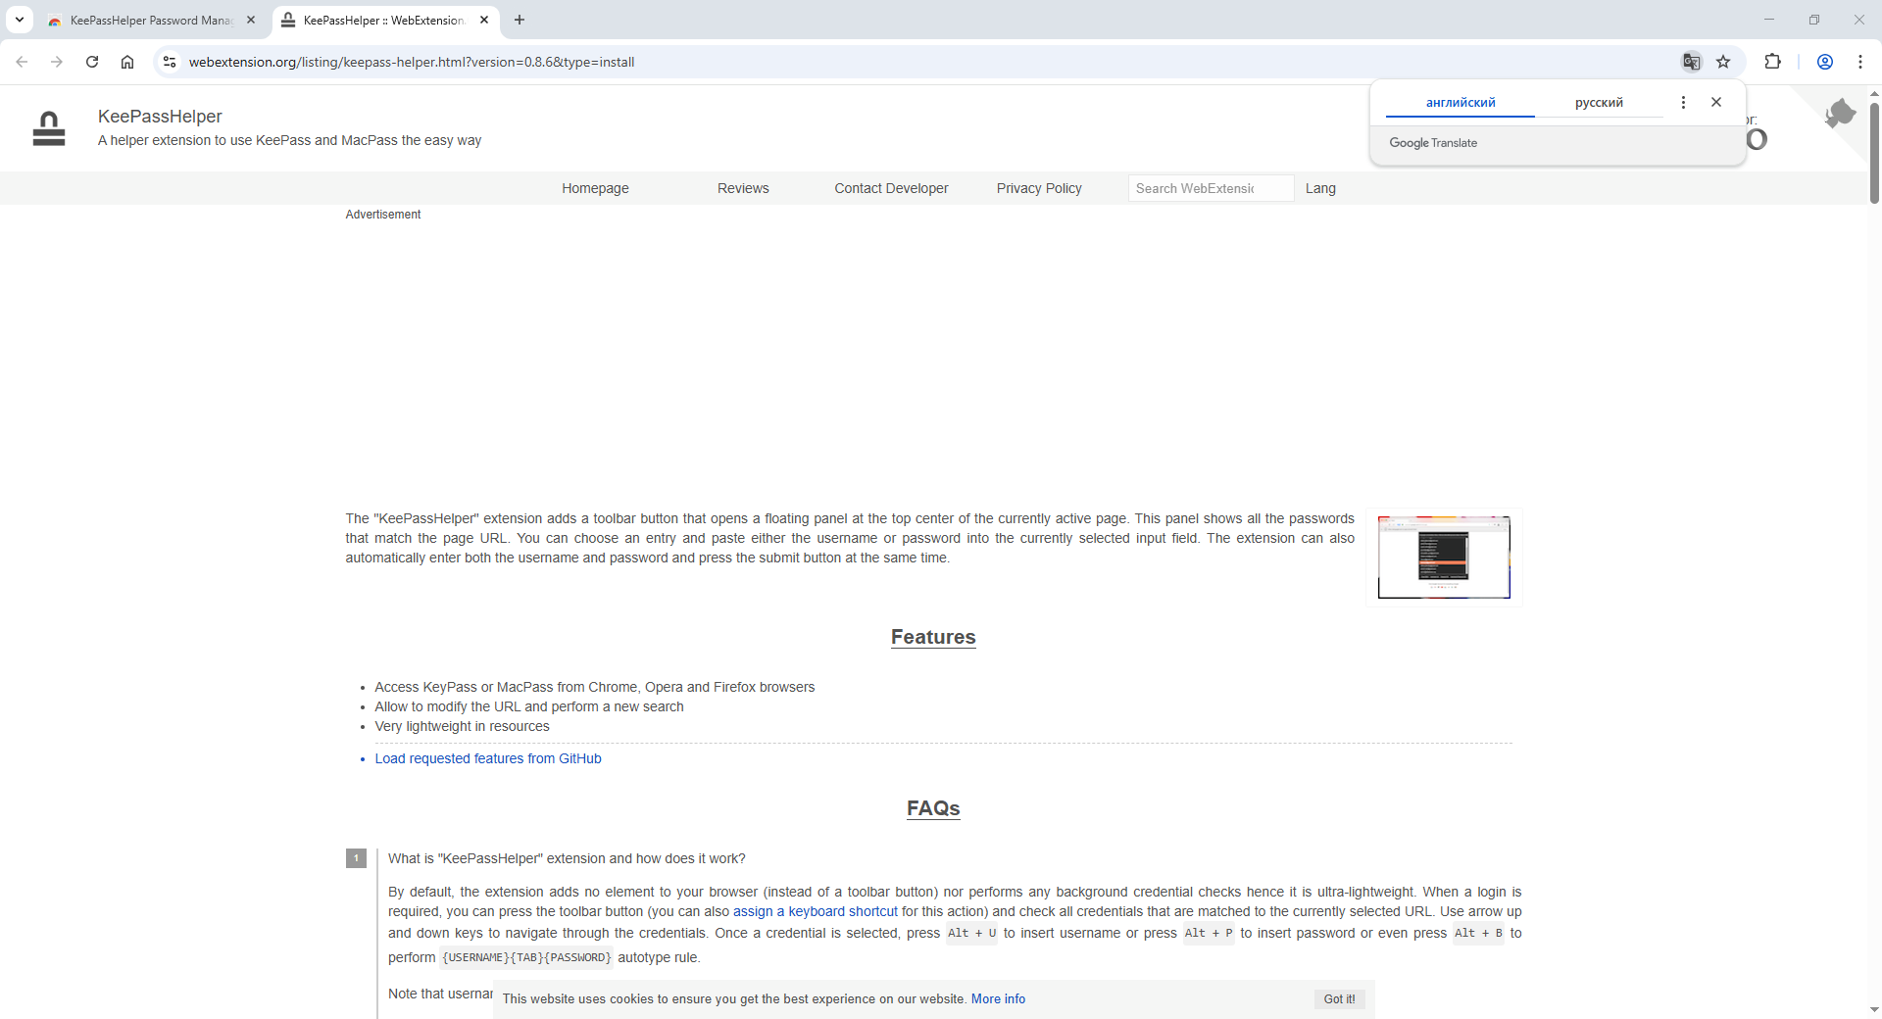Open Load requested features from GitHub link

pos(487,758)
